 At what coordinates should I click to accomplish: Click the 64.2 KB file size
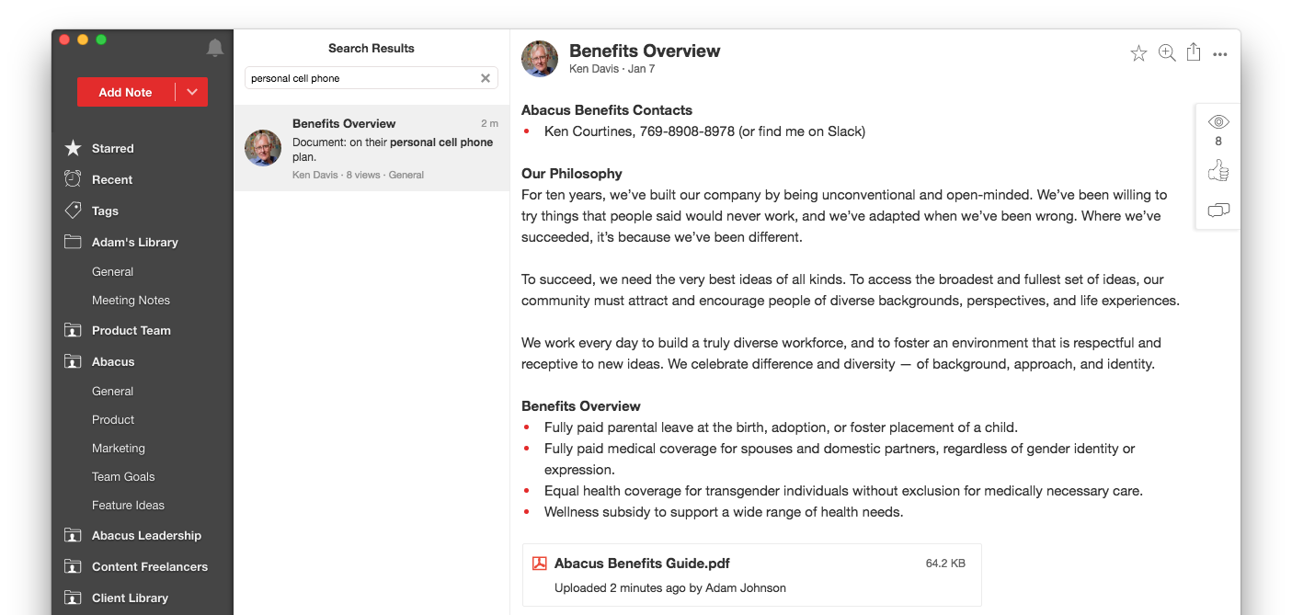pyautogui.click(x=945, y=564)
